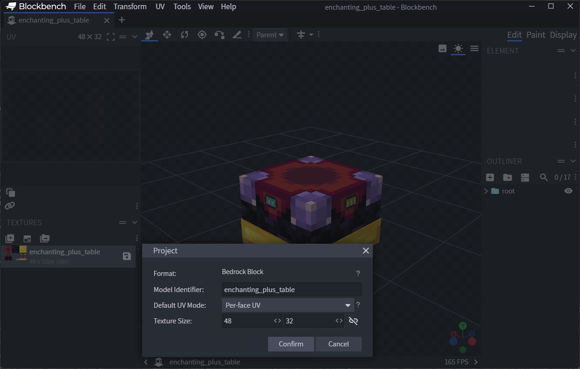
Task: Switch to the Paint tab
Action: pos(536,35)
